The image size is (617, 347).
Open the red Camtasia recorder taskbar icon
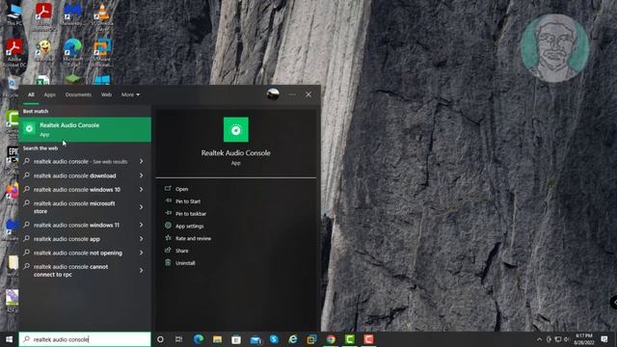pos(368,339)
